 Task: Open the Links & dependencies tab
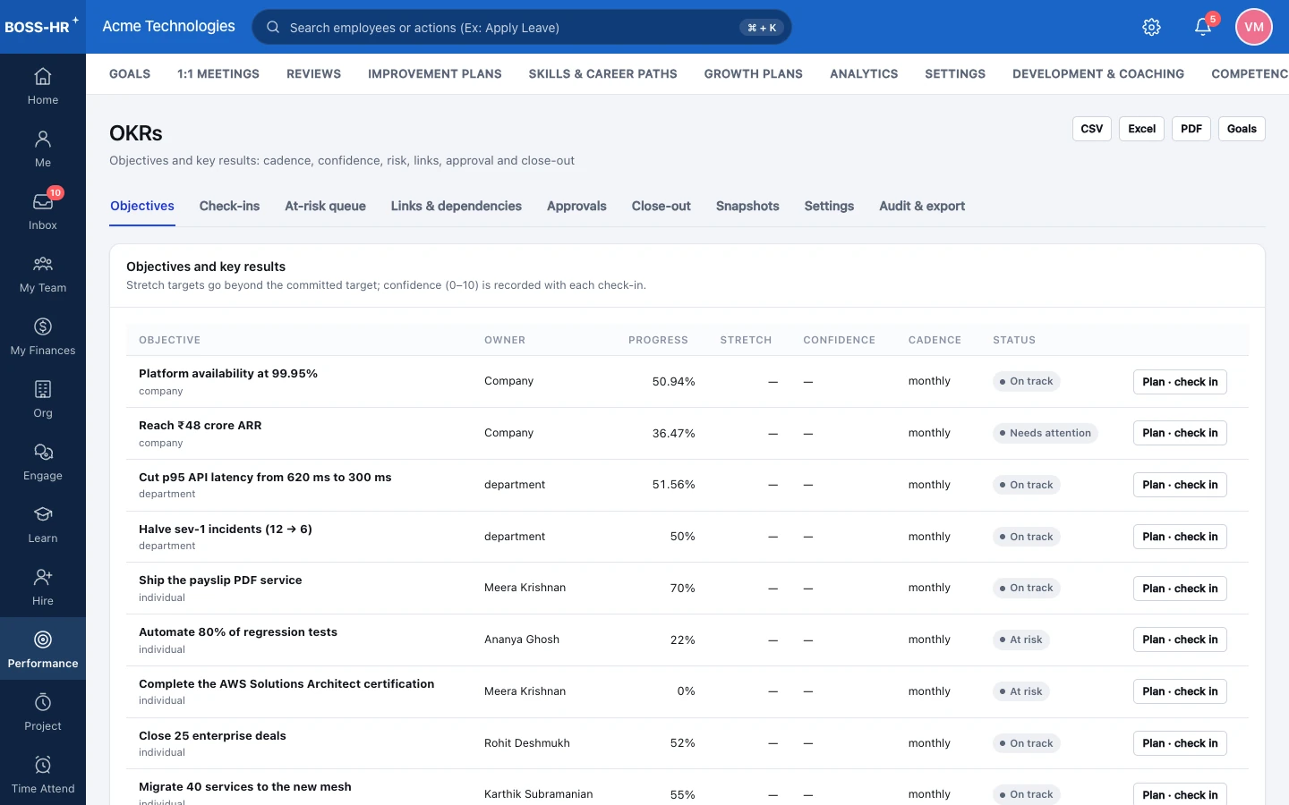coord(457,206)
